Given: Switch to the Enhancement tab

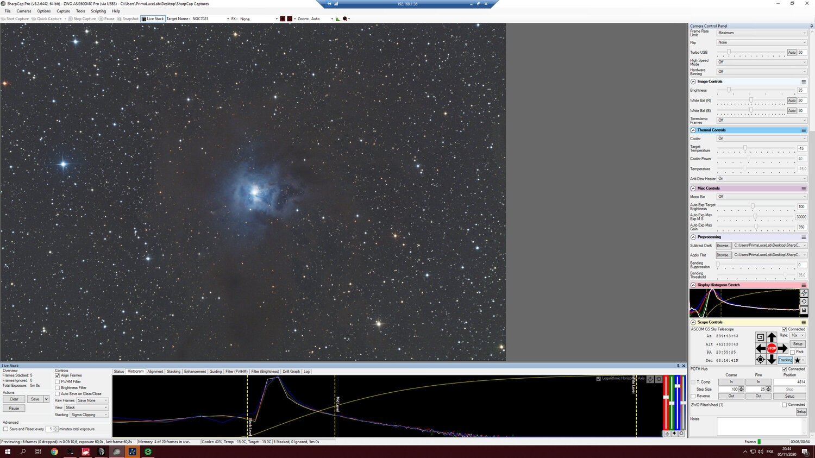Looking at the screenshot, I should (195, 372).
